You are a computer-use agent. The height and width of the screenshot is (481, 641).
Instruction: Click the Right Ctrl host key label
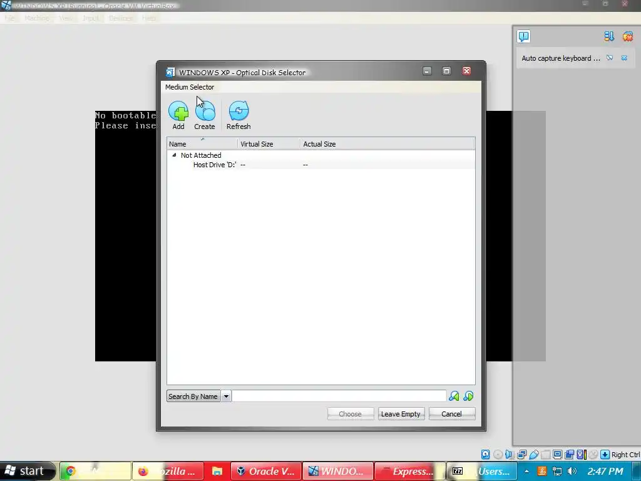(625, 455)
